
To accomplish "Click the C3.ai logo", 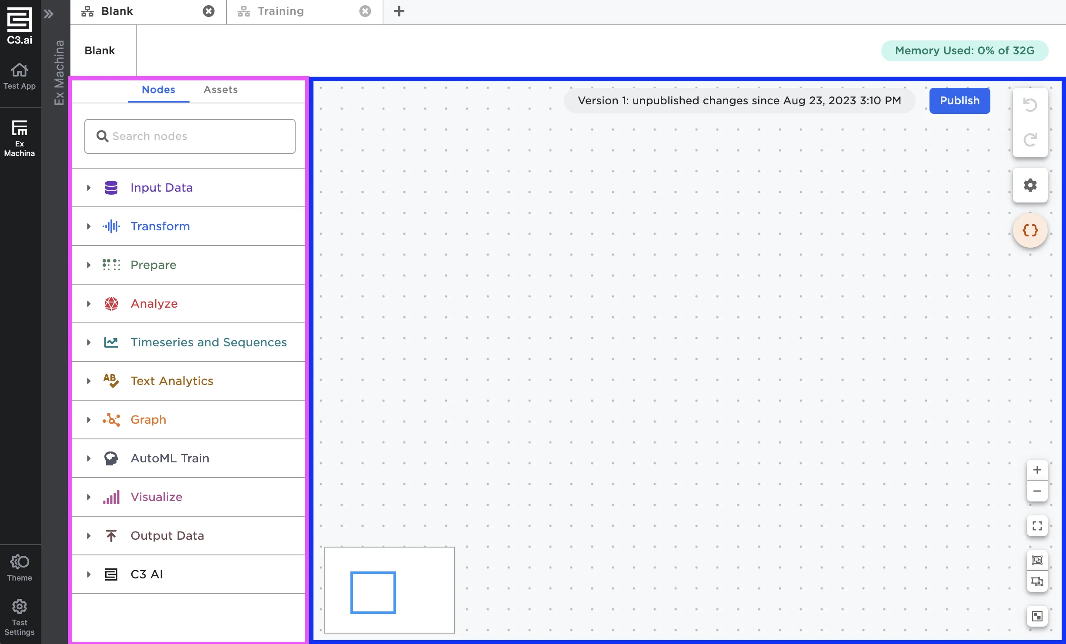I will pyautogui.click(x=20, y=26).
